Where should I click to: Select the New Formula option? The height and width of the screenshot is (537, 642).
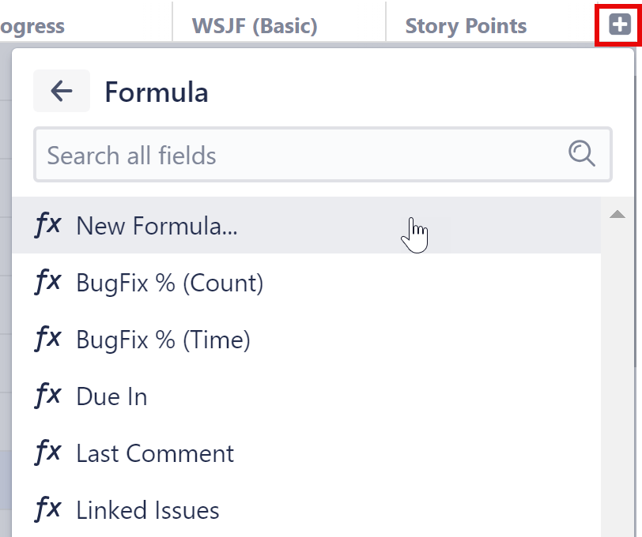156,226
